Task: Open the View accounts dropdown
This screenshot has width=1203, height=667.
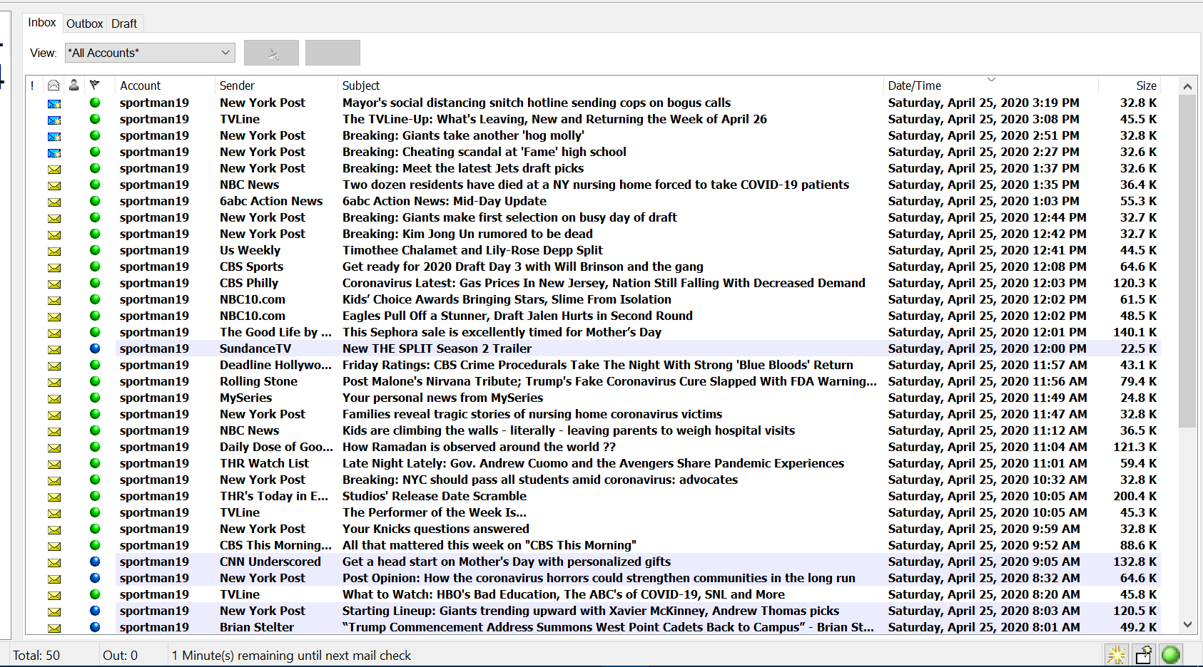Action: (150, 53)
